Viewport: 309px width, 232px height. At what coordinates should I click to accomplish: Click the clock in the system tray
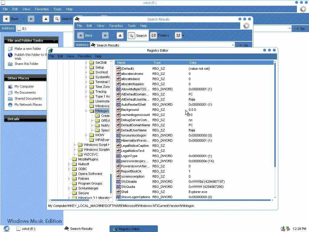[x=299, y=229]
